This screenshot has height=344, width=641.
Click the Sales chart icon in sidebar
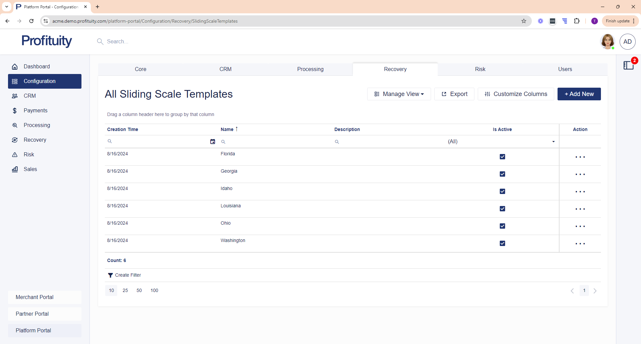pos(15,169)
